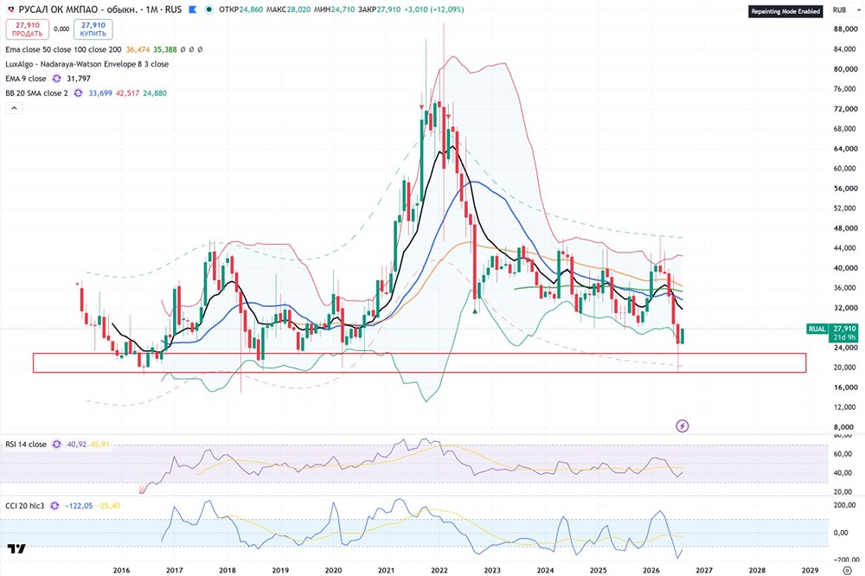Click the orange EMA value 36,474

pos(138,49)
